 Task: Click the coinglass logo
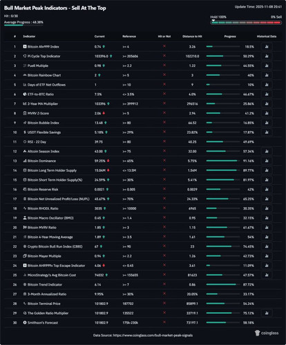[267, 333]
